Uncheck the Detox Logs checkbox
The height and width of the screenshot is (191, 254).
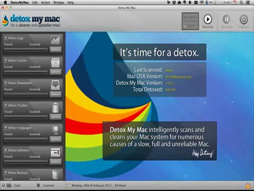point(6,38)
